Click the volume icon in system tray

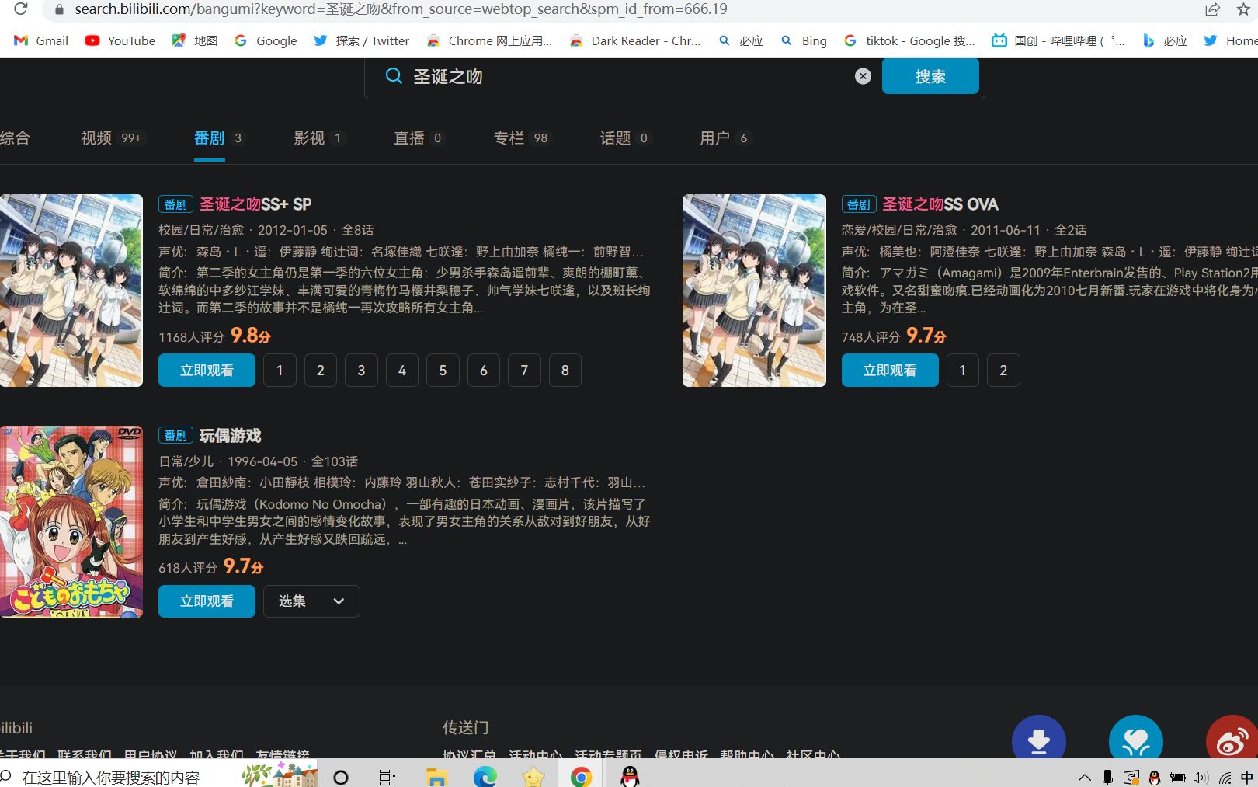(x=1201, y=778)
